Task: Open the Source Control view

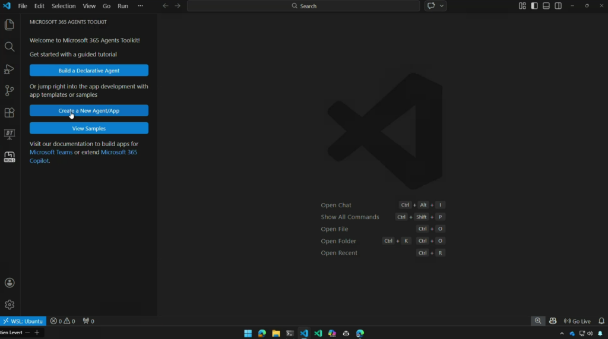Action: [9, 91]
